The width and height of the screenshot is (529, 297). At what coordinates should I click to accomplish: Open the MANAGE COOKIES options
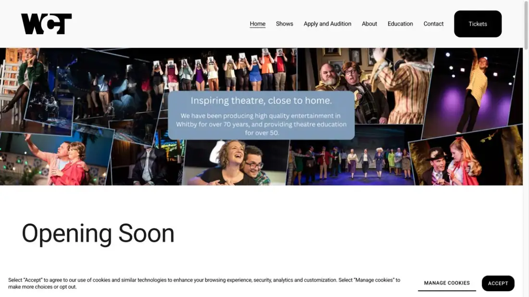click(x=447, y=283)
